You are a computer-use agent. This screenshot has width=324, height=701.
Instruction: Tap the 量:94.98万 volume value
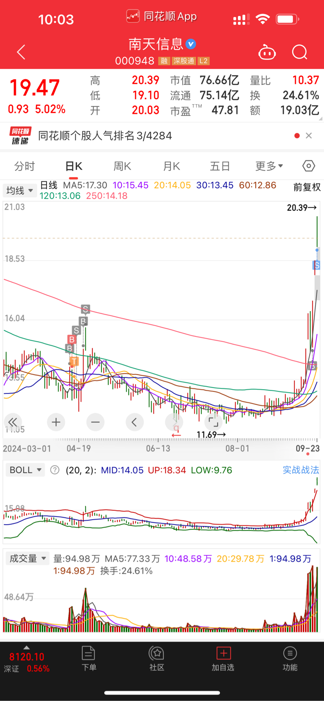pyautogui.click(x=76, y=558)
